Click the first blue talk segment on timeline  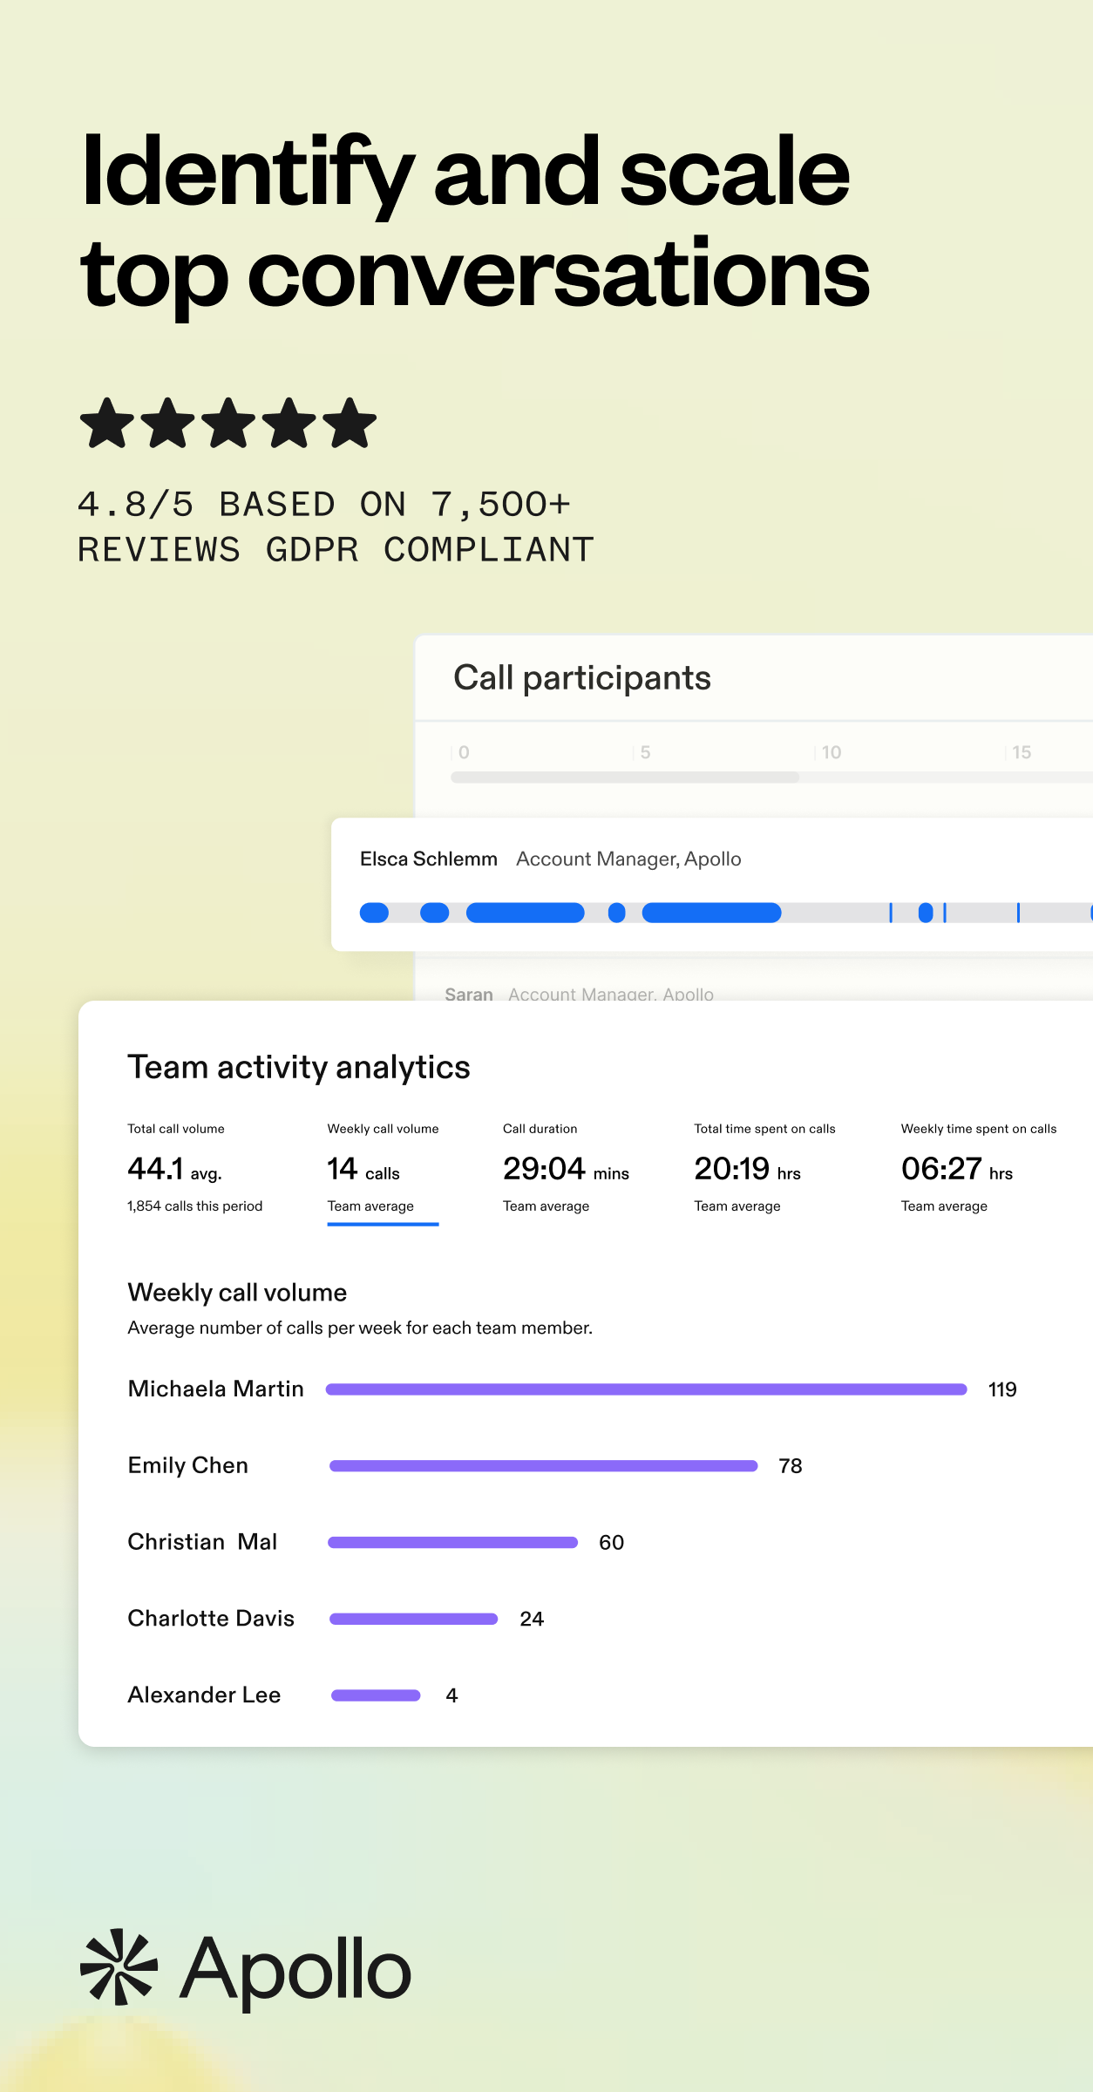point(374,913)
